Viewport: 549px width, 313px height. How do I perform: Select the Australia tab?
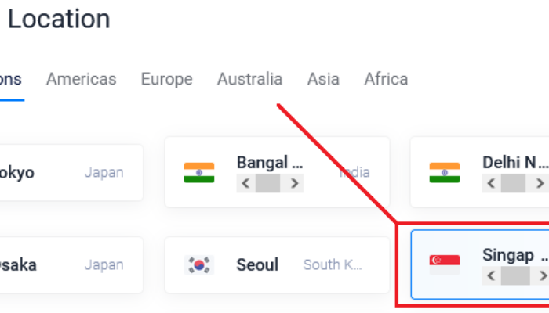[249, 79]
